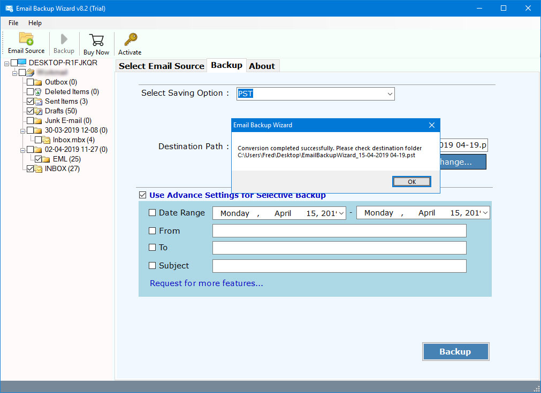541x393 pixels.
Task: Open the start date picker dropdown arrow
Action: coord(341,213)
